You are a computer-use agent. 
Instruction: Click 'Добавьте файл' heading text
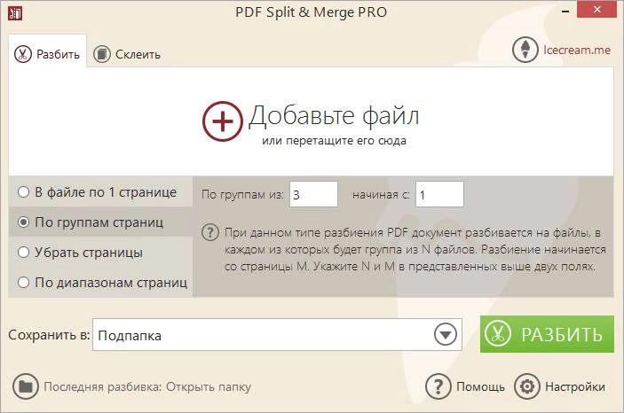334,116
